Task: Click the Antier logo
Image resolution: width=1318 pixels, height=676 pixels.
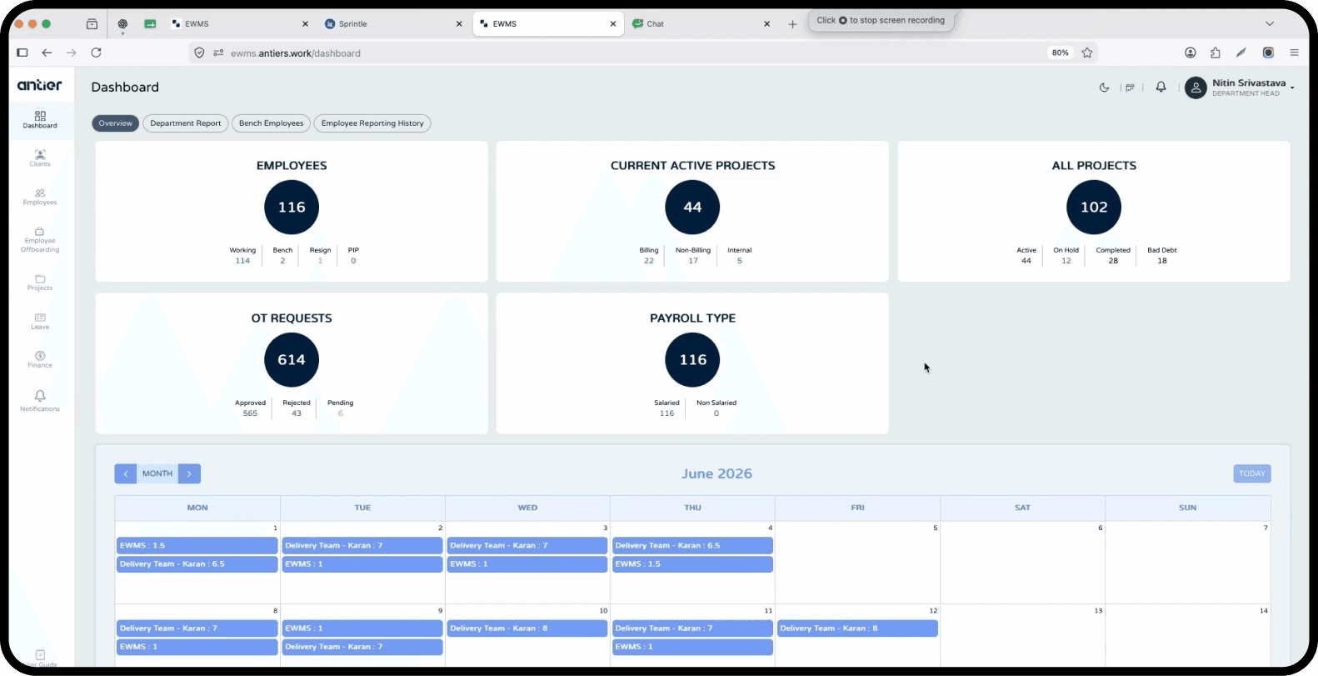Action: pyautogui.click(x=40, y=85)
